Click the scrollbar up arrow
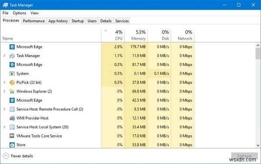Screen dimensions: 261x164 (258, 45)
